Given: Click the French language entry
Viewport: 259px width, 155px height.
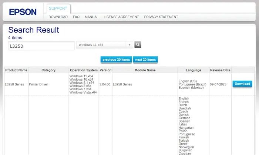Looking at the screenshot, I should [x=184, y=102].
